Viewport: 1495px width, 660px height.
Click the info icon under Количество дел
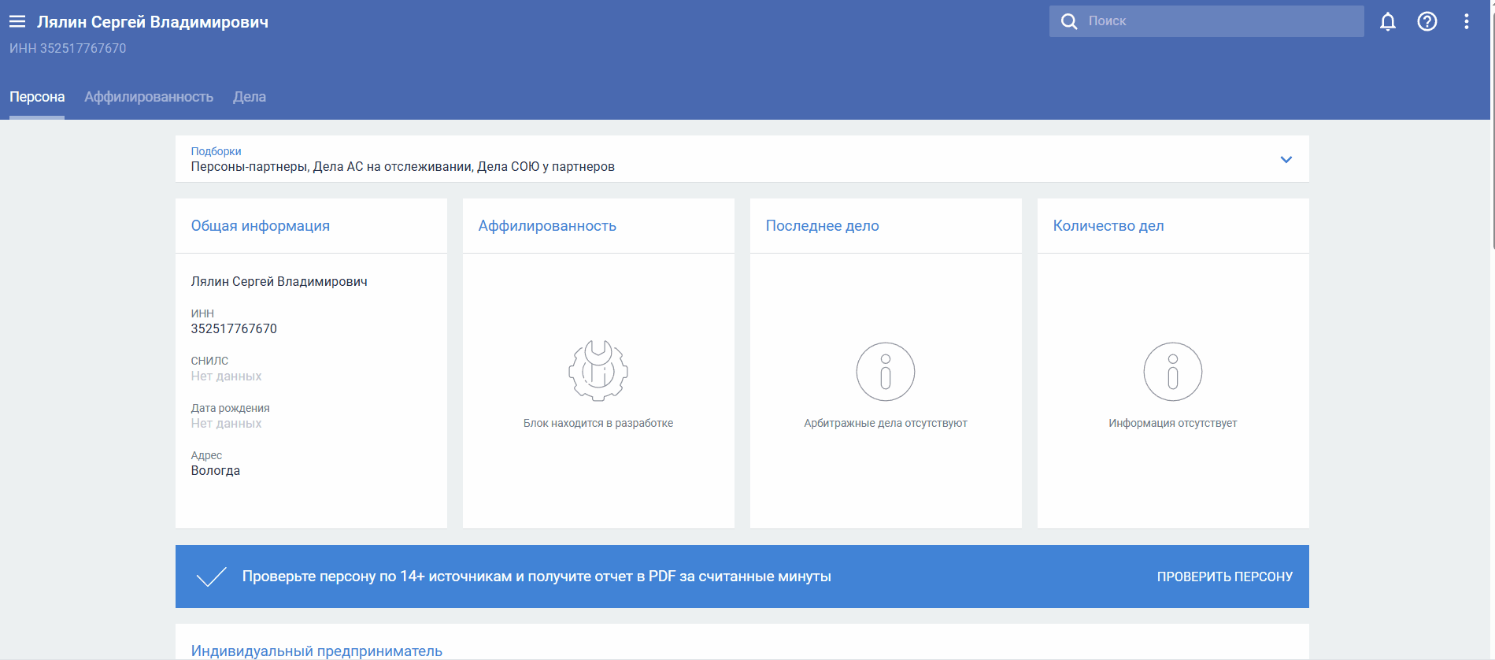click(x=1172, y=372)
